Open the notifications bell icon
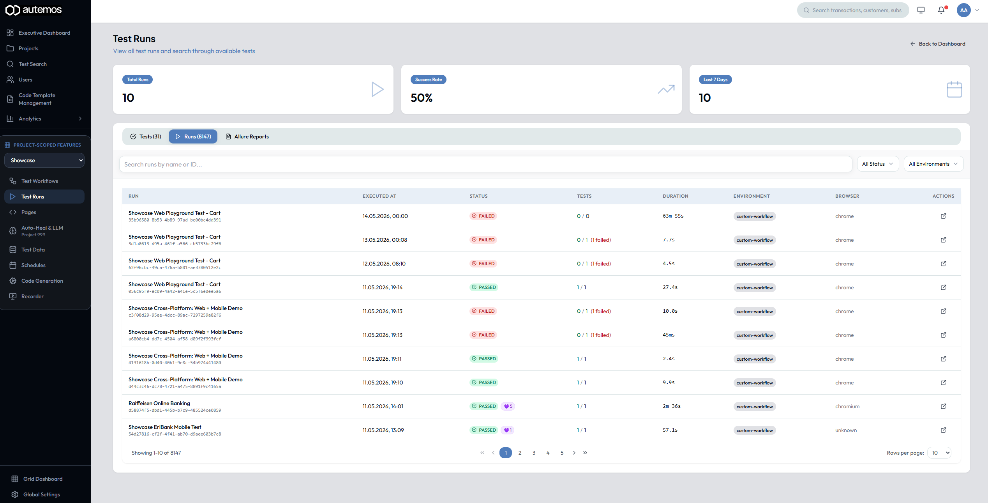 coord(941,10)
